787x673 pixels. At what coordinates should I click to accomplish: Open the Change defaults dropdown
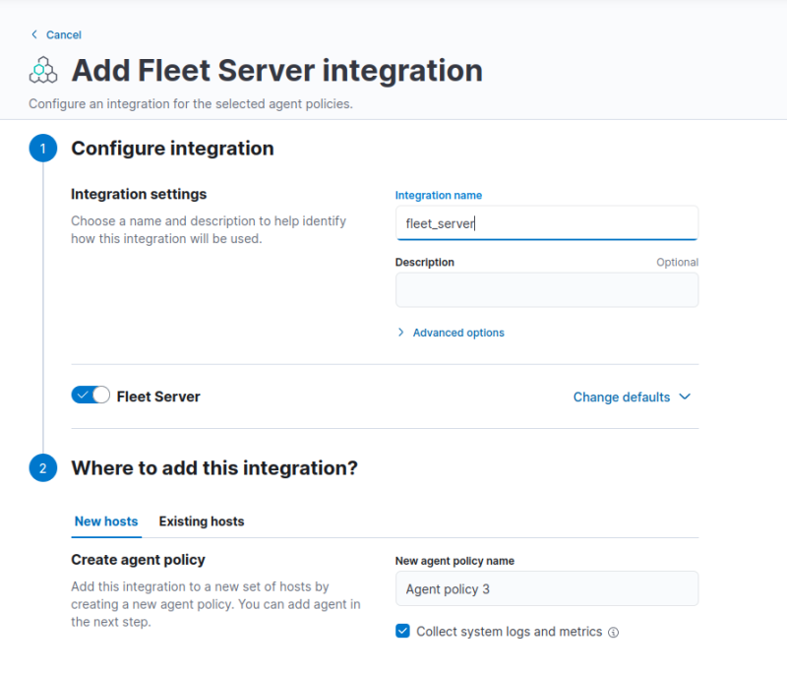pos(622,398)
